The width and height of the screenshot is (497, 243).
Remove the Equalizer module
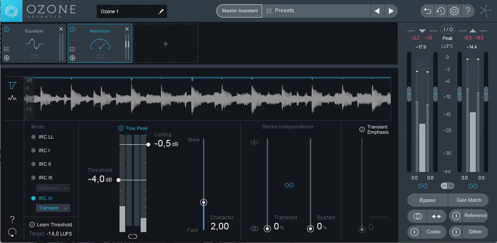(x=61, y=29)
